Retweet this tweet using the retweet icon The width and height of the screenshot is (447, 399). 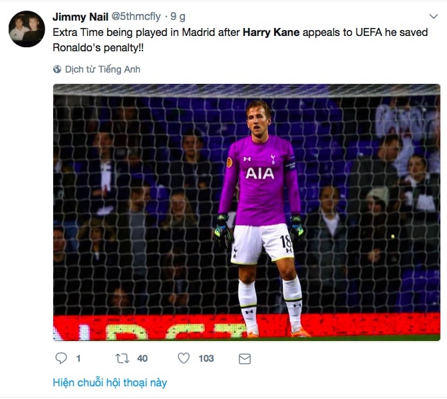[x=122, y=358]
